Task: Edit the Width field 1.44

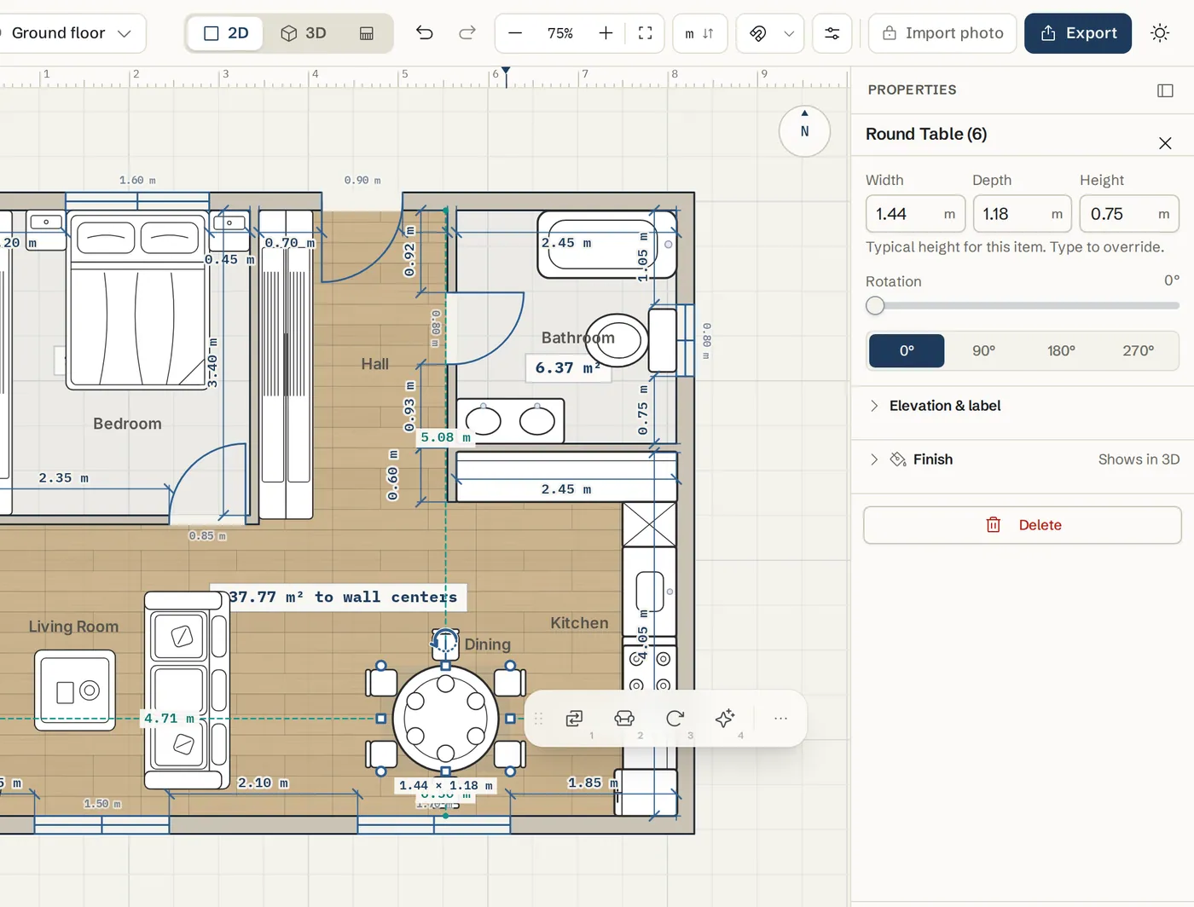Action: tap(915, 214)
